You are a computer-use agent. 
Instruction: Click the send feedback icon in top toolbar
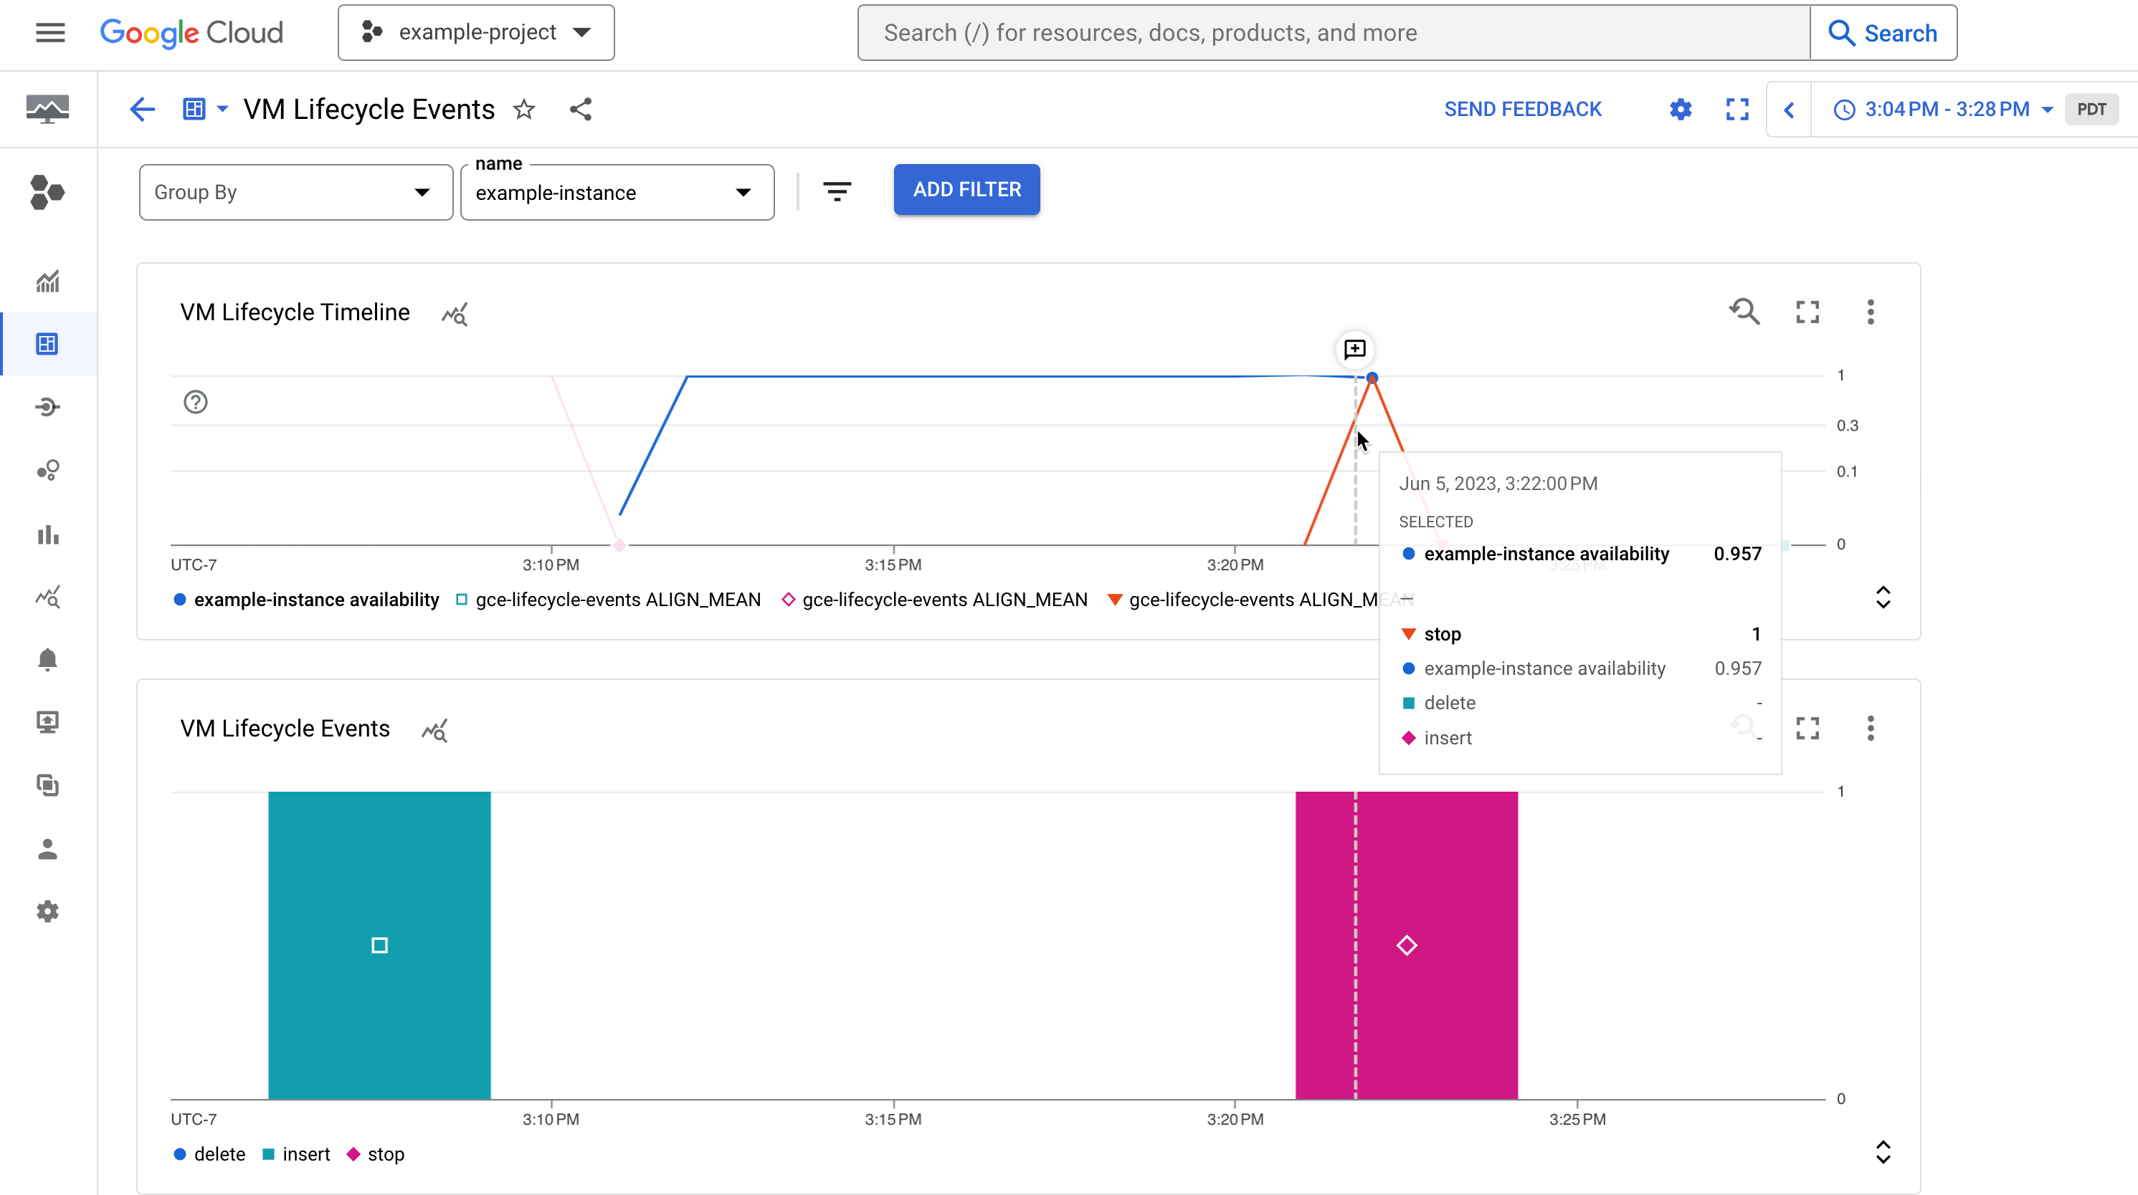[x=1523, y=109]
